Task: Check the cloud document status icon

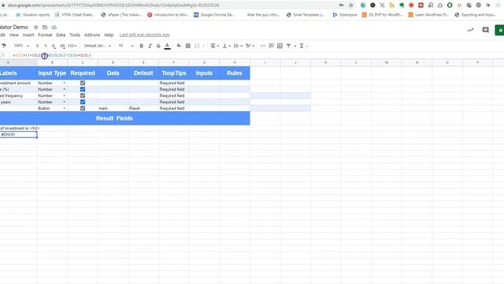Action: tap(54, 28)
